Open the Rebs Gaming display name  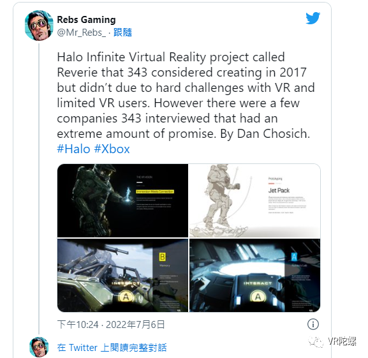86,20
